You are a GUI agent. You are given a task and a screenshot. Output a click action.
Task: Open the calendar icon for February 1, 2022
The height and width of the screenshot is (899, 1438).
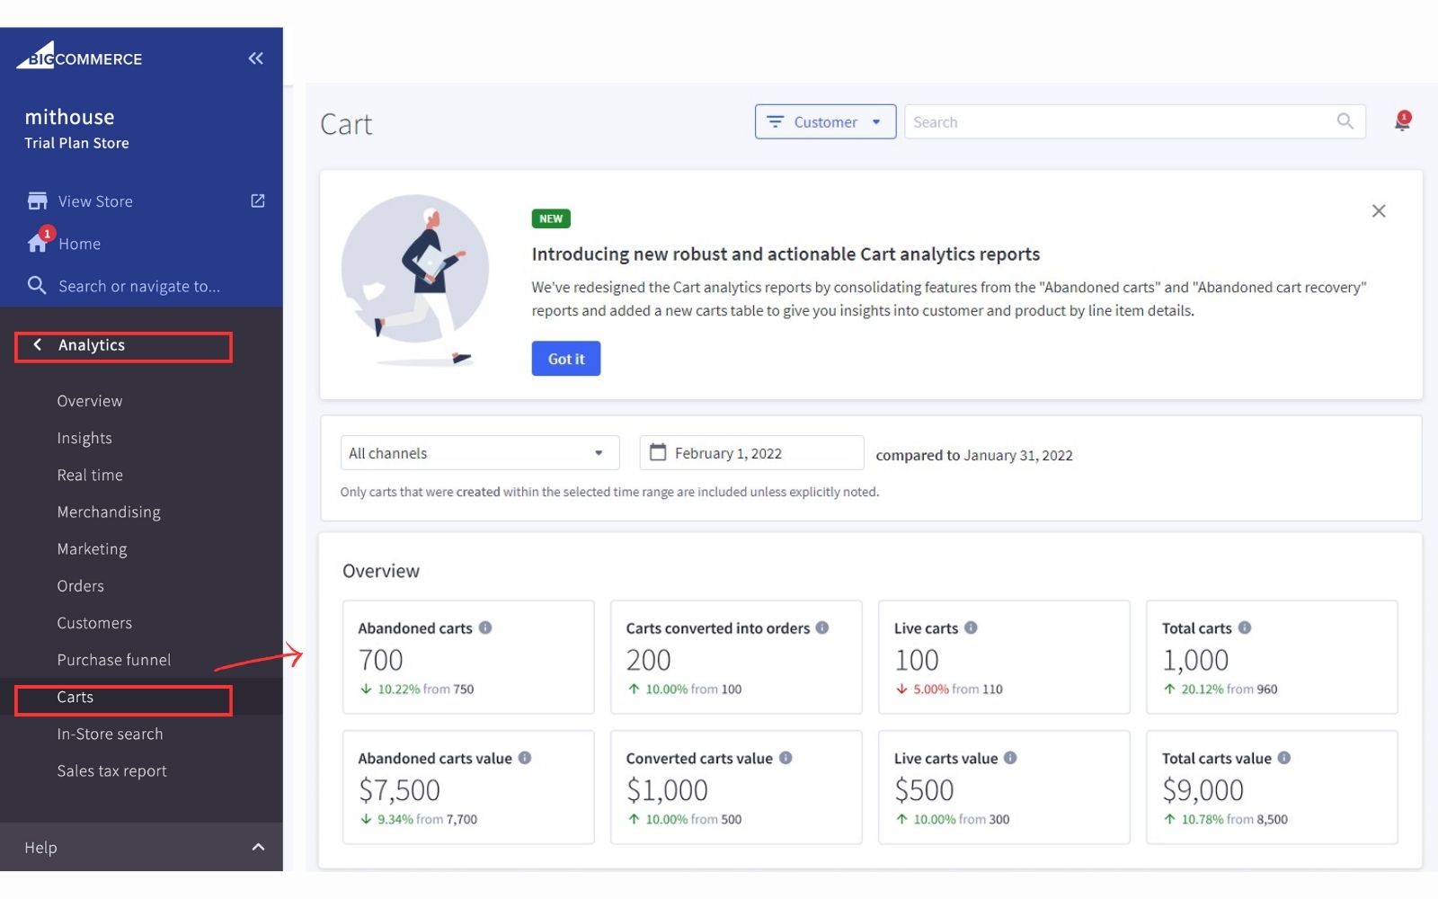coord(658,452)
